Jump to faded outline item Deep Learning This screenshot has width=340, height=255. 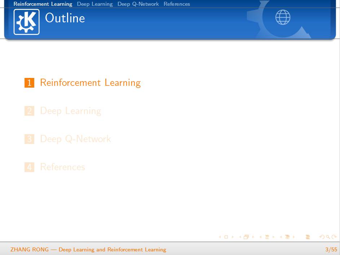point(71,111)
